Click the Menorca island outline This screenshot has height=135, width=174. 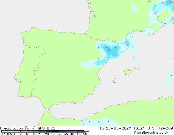(137, 68)
